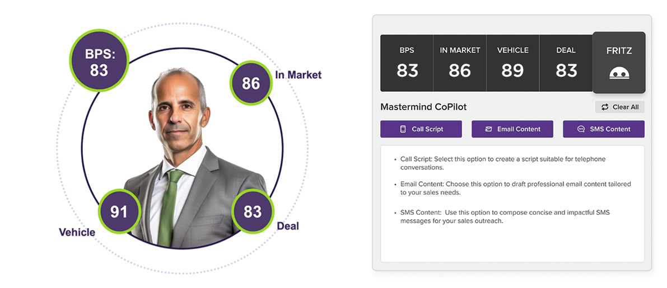Select the DEAL 83 score tile
The image size is (667, 288).
pyautogui.click(x=566, y=63)
